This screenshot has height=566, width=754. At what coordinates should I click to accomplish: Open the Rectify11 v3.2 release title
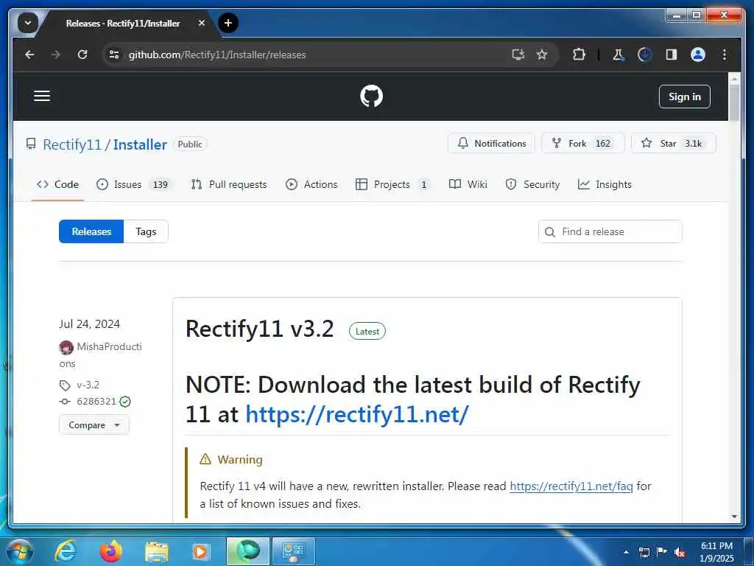point(260,329)
